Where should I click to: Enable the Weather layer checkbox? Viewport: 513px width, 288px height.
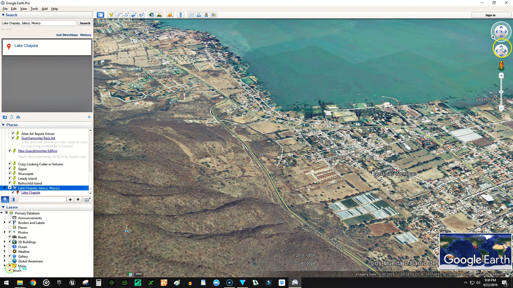click(x=10, y=251)
